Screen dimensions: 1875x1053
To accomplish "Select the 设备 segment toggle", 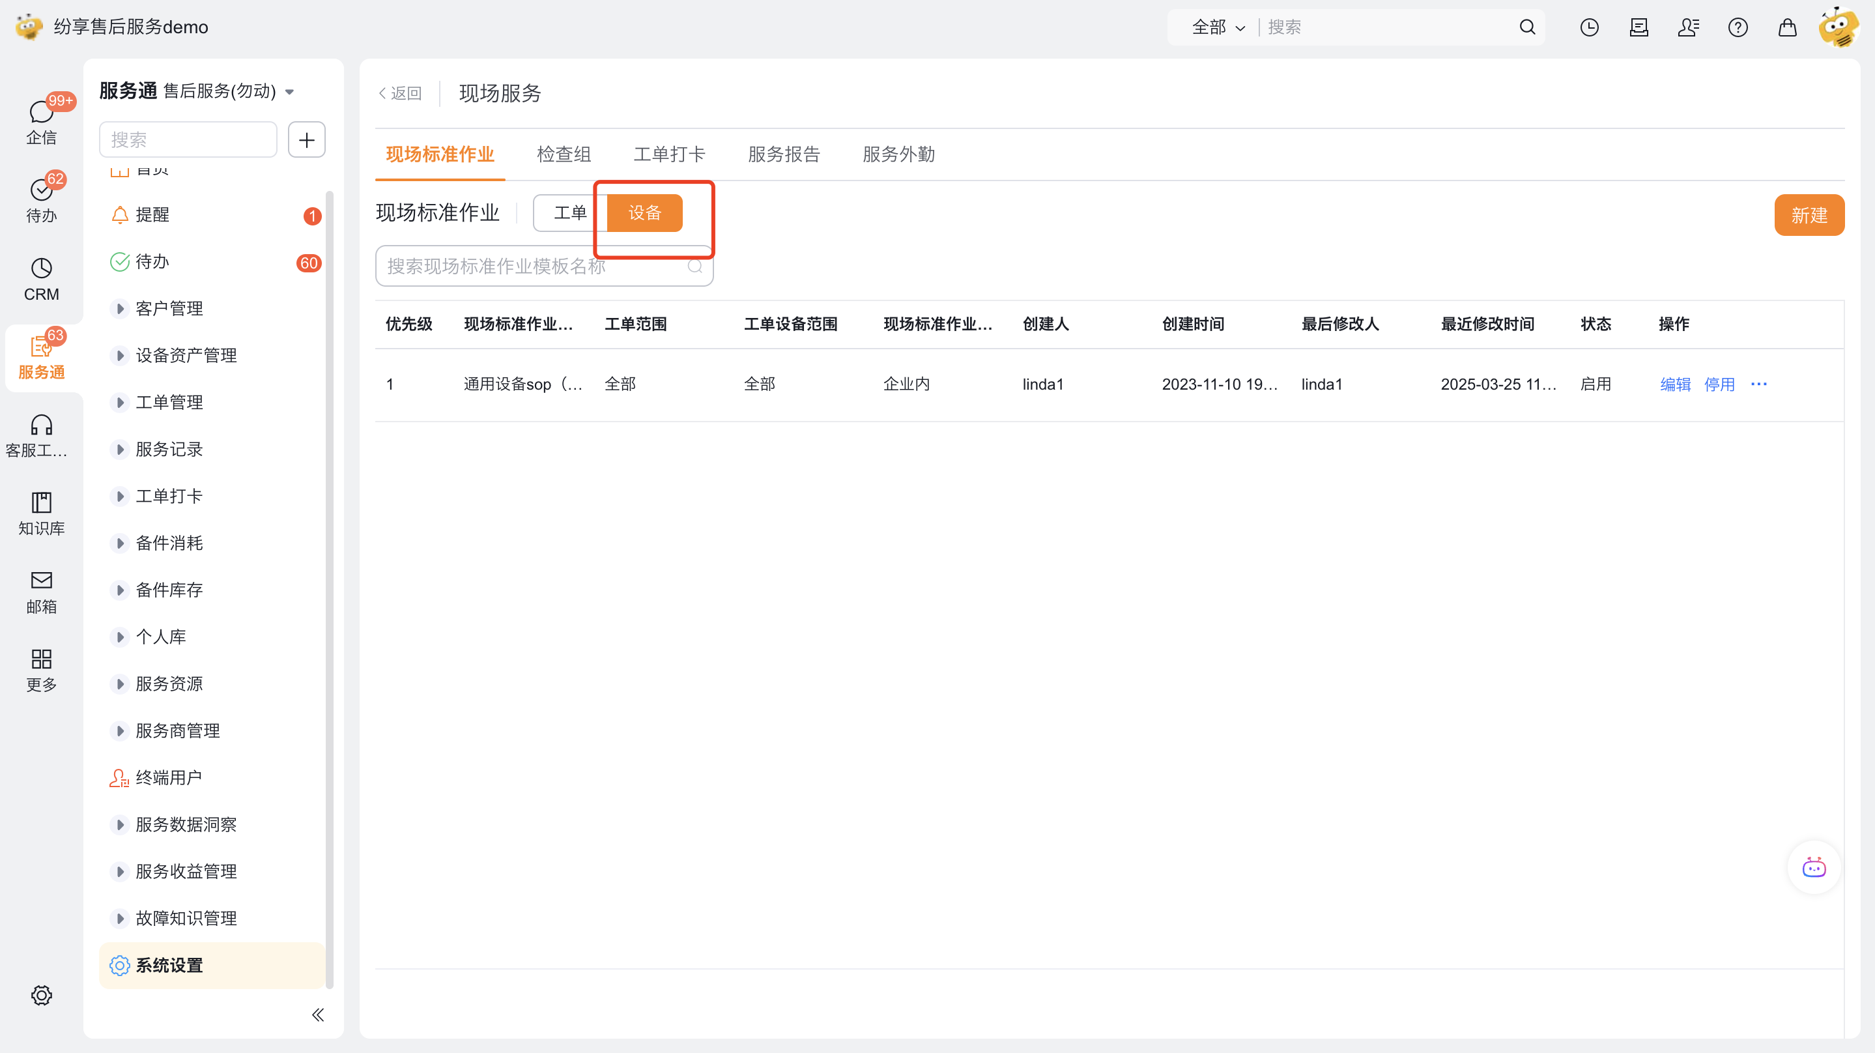I will [x=644, y=212].
